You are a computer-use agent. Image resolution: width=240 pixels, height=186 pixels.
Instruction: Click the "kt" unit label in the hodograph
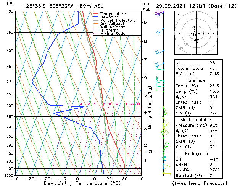pyautogui.click(x=177, y=14)
